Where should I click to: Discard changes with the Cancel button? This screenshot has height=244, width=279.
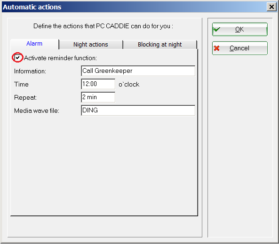pyautogui.click(x=239, y=48)
